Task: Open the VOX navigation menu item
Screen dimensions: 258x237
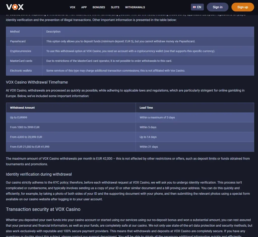Action: coord(73,7)
